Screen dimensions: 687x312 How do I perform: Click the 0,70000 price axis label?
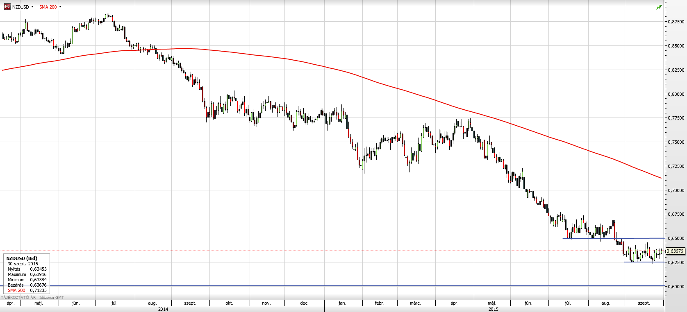676,190
